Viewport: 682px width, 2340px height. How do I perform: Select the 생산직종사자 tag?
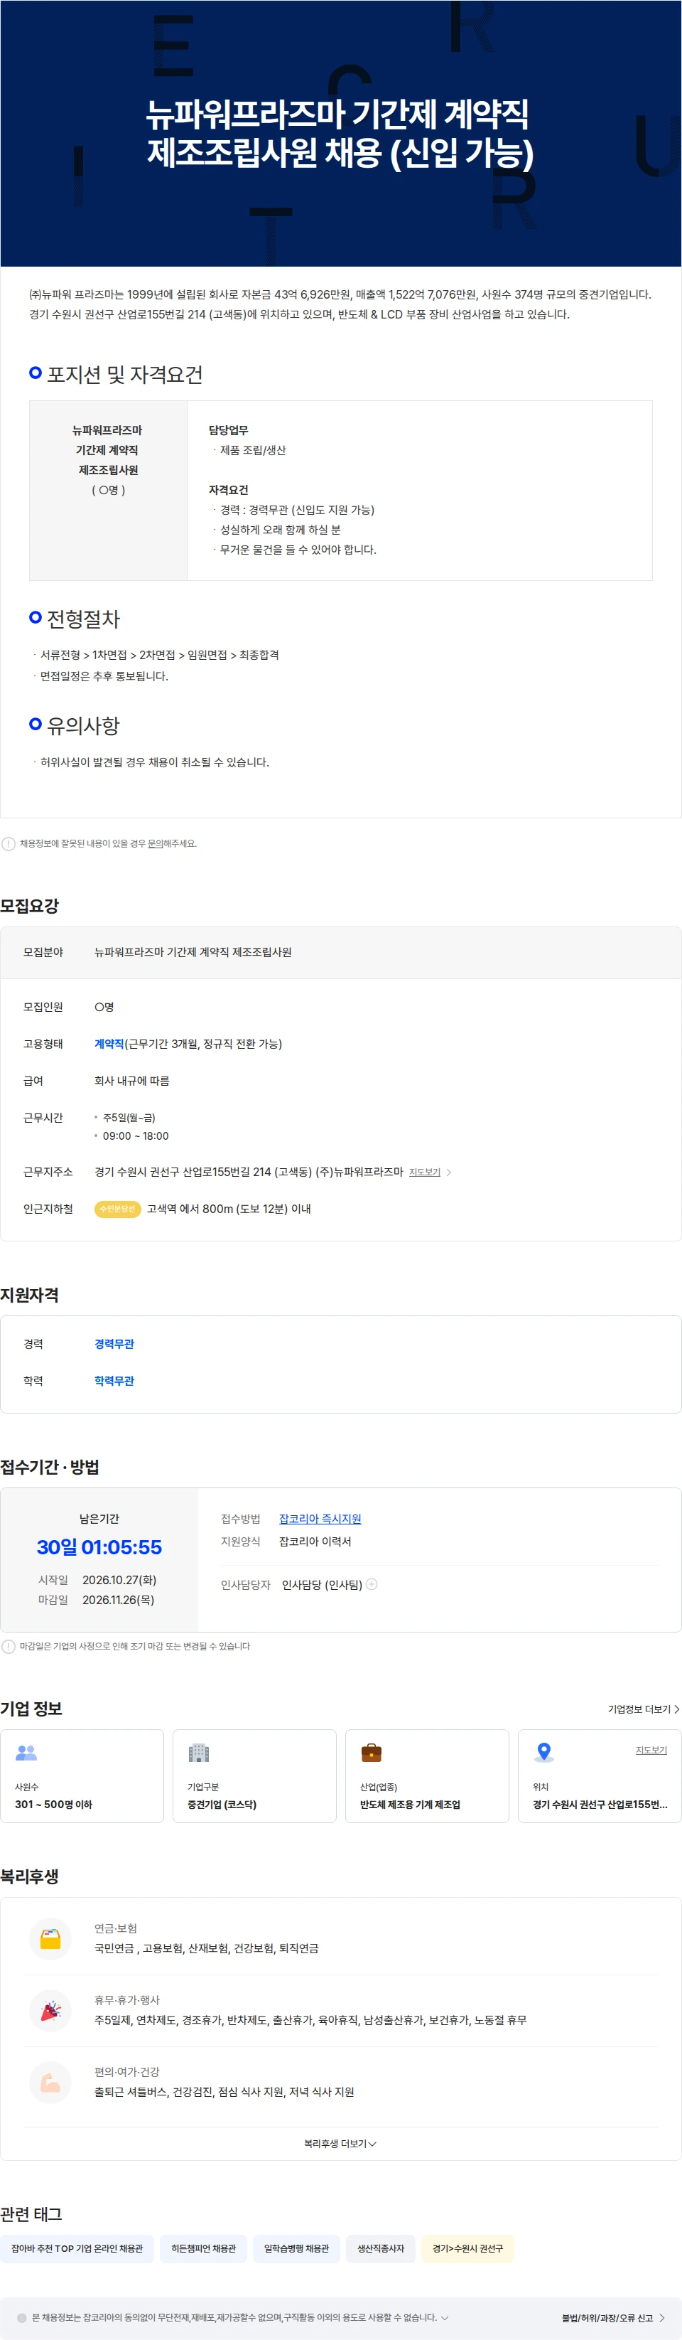tap(381, 2248)
